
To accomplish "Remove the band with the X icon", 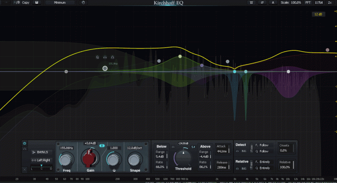I will point(24,170).
